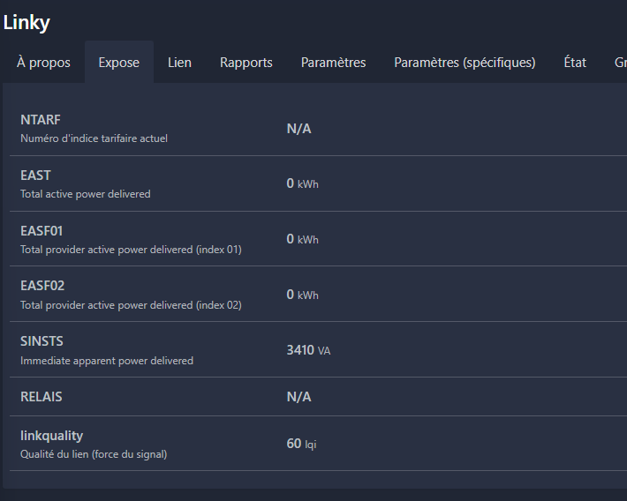Select the SINSTS attribute name

[x=42, y=341]
